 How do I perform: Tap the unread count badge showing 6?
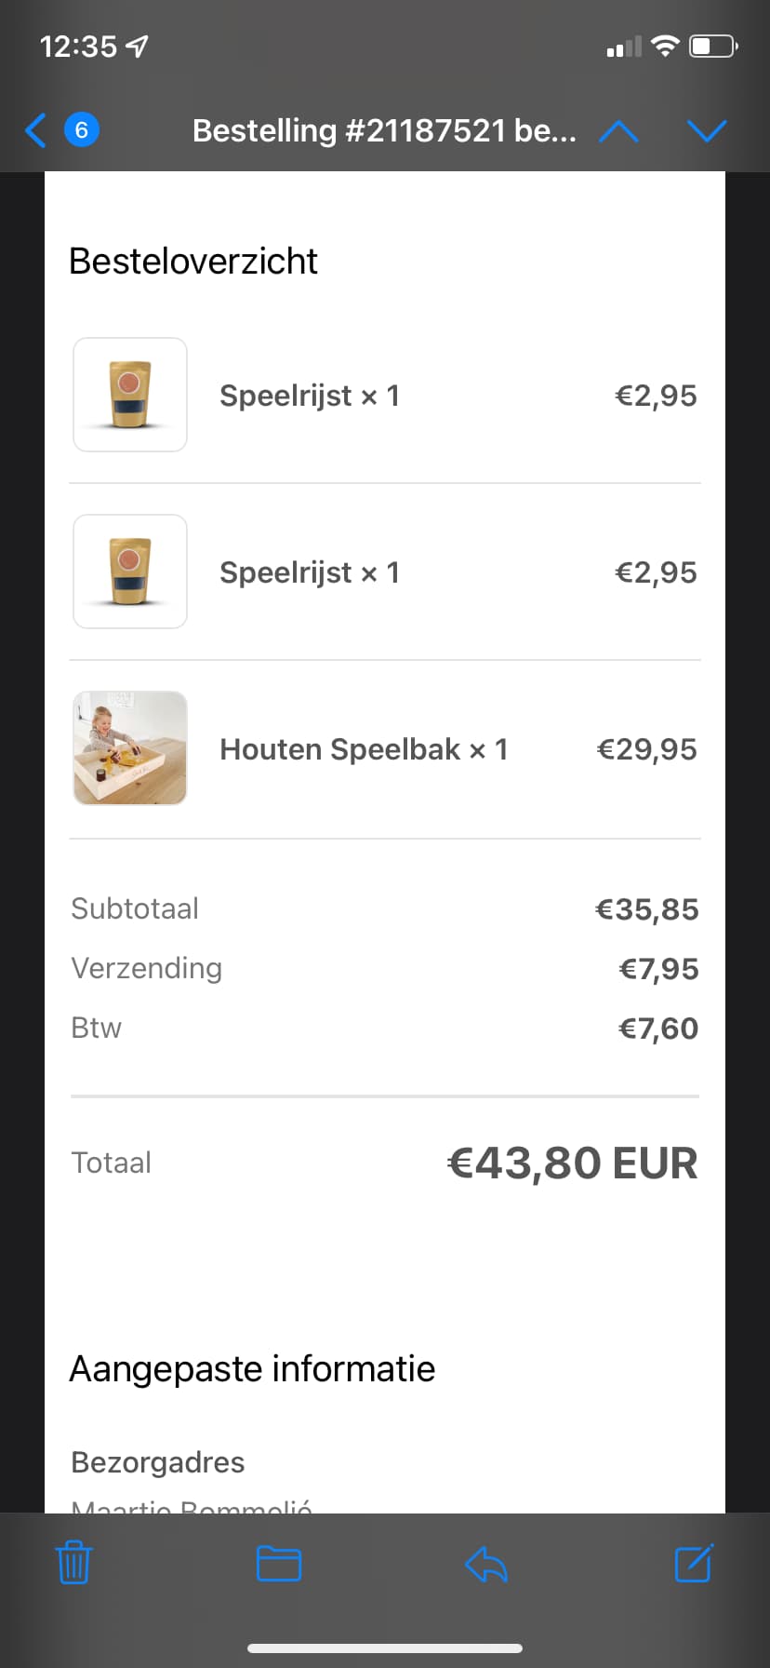click(x=81, y=130)
